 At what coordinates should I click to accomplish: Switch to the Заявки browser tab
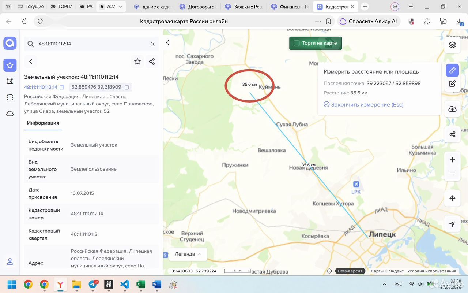coord(244,7)
